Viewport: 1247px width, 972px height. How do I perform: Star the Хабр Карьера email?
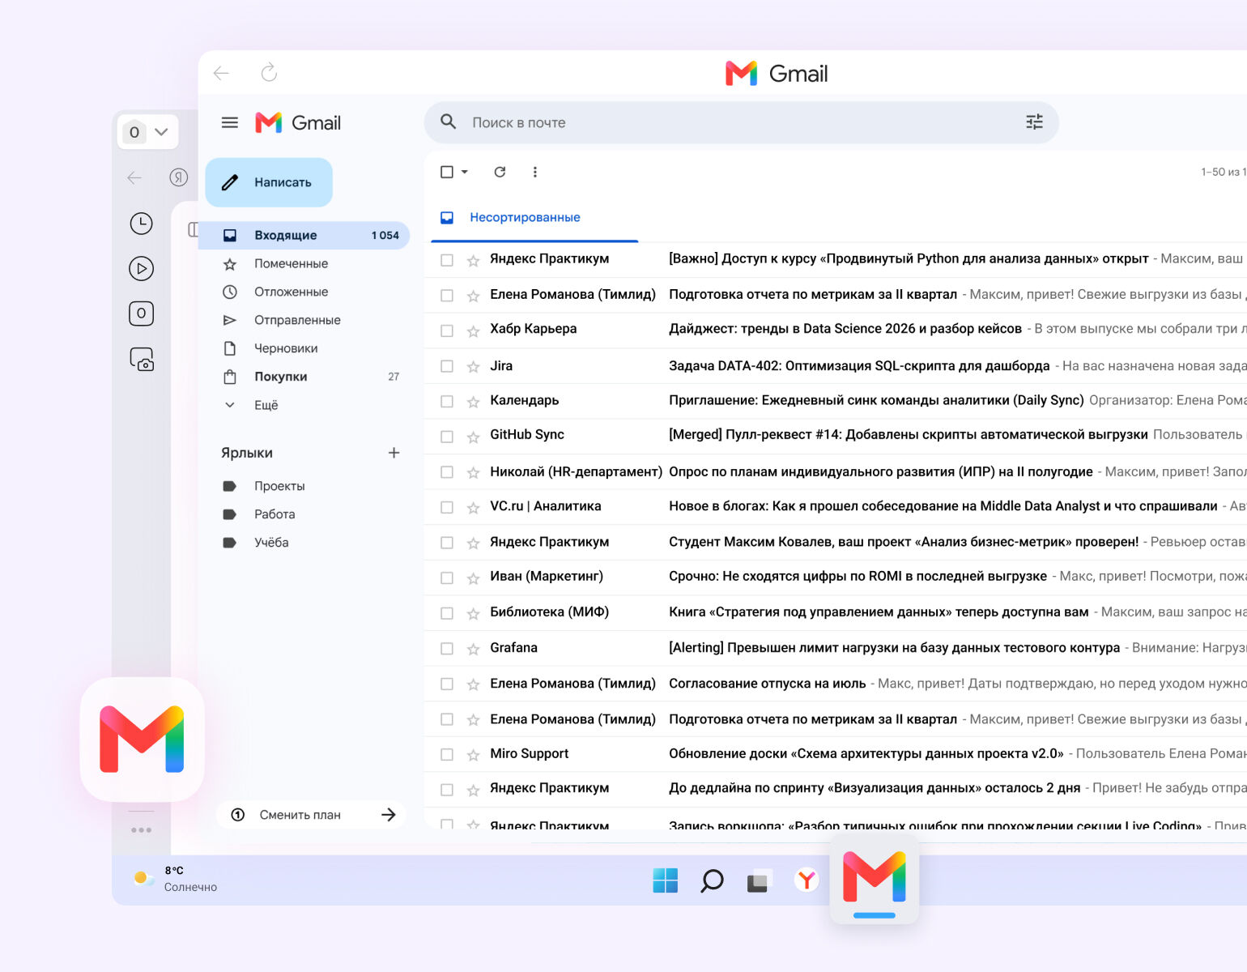coord(474,331)
